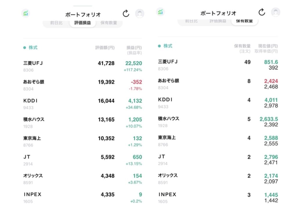This screenshot has width=297, height=208.
Task: Click the green chart logo on right panel
Action: point(160,12)
